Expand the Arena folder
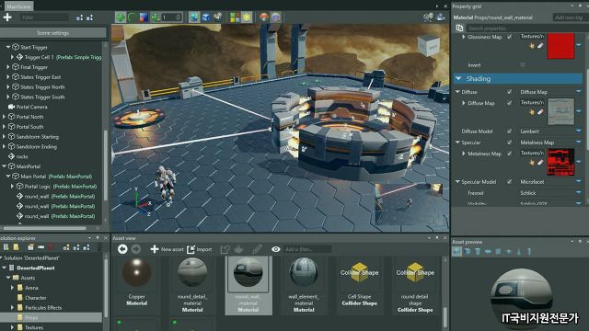The height and width of the screenshot is (331, 589). (x=12, y=288)
